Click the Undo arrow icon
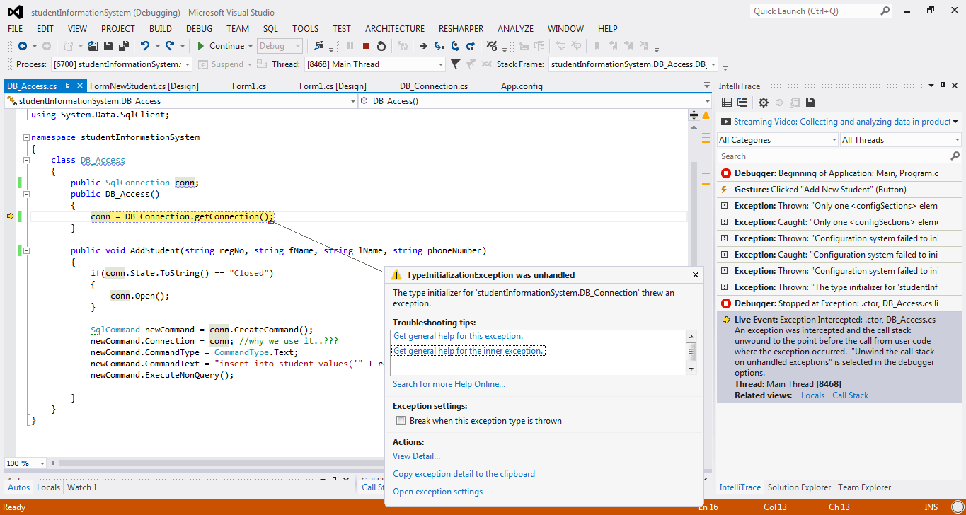This screenshot has width=966, height=515. click(x=145, y=46)
